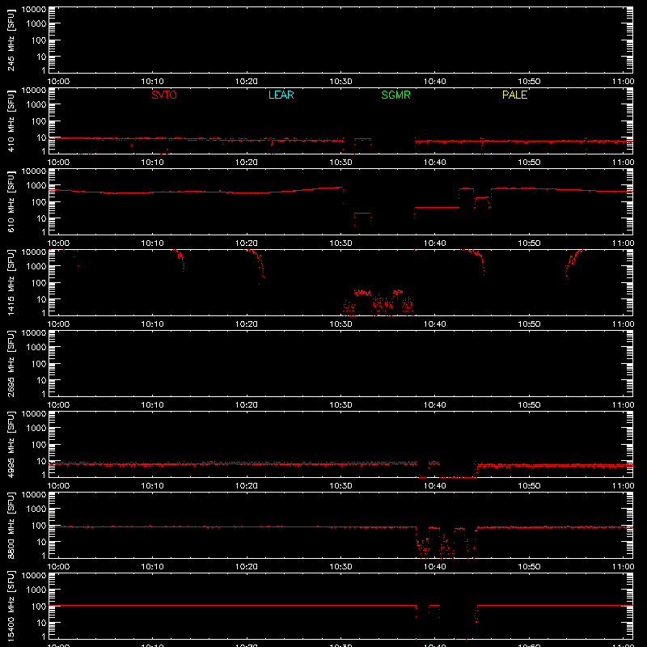Click the green SGMR station label

tap(395, 95)
